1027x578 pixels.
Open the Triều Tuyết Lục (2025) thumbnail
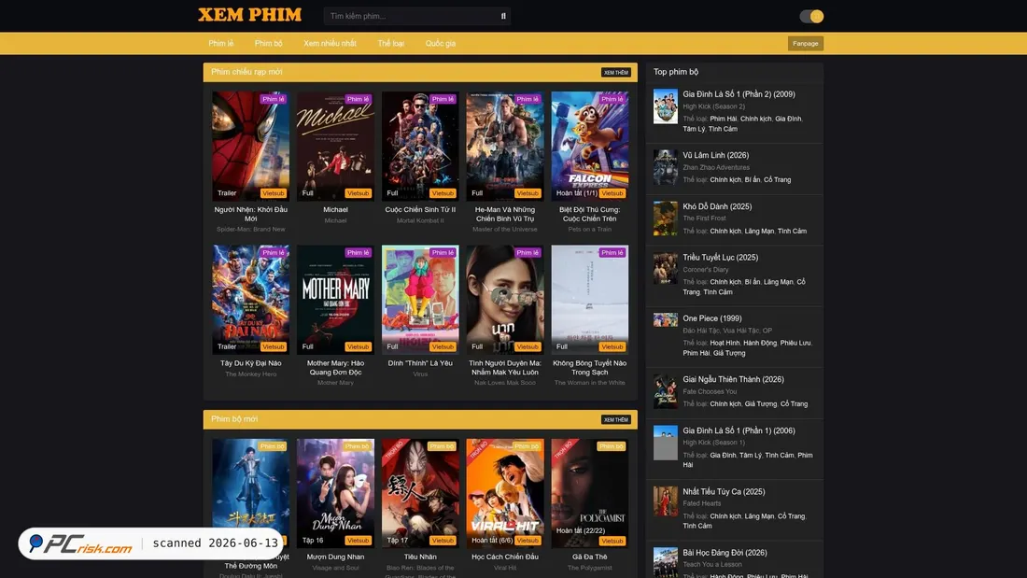(x=666, y=269)
